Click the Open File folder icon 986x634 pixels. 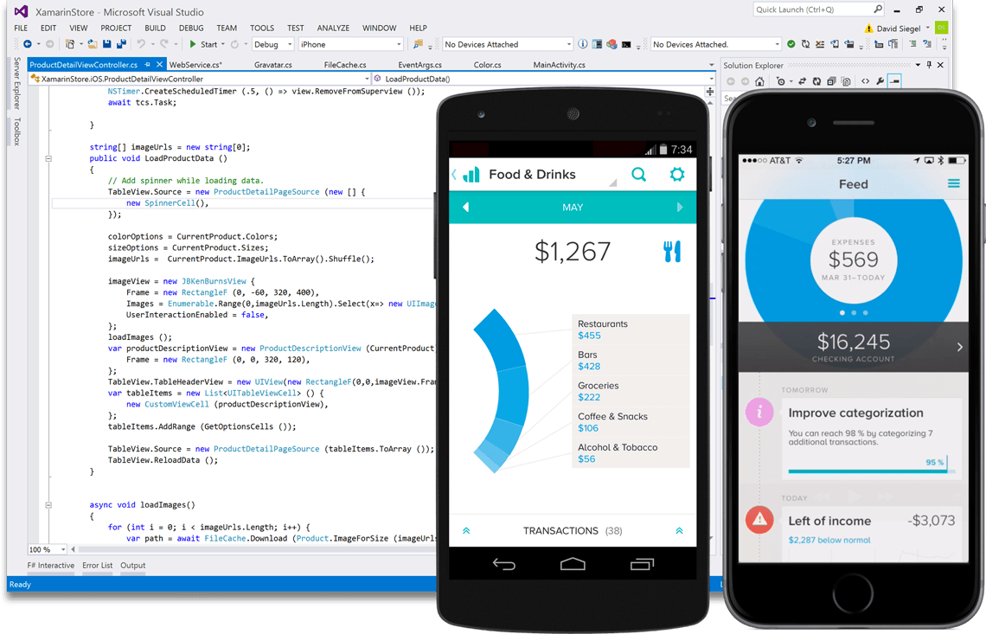[93, 44]
